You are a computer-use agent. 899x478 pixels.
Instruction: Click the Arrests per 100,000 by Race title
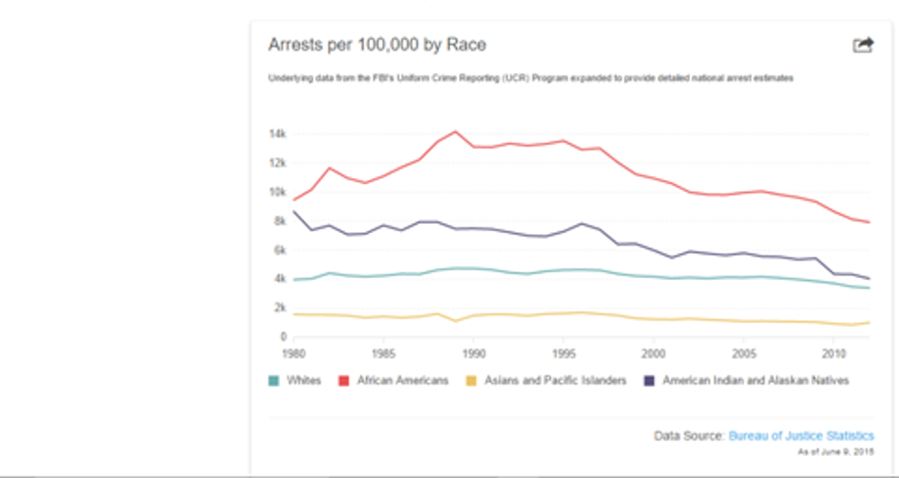coord(376,45)
